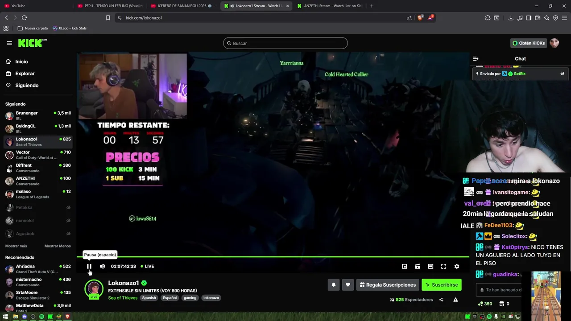Open the user profile avatar menu
This screenshot has height=321, width=571.
[x=554, y=43]
